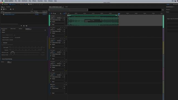The image size is (178, 100).
Task: Click the playhead marker on the timeline ruler
Action: (x=119, y=14)
